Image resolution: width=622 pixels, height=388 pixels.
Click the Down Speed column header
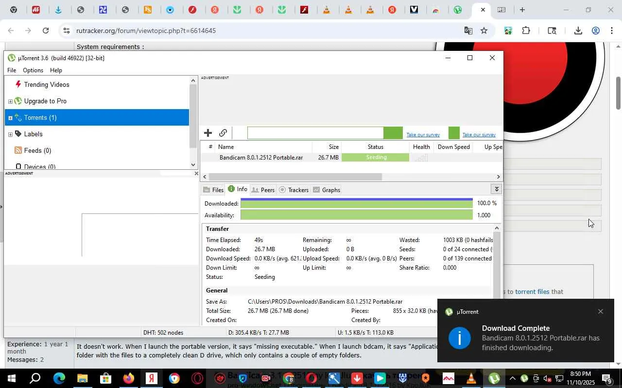click(x=454, y=146)
